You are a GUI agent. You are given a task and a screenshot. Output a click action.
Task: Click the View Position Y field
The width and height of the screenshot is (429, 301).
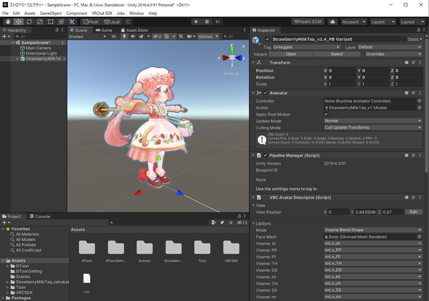365,212
